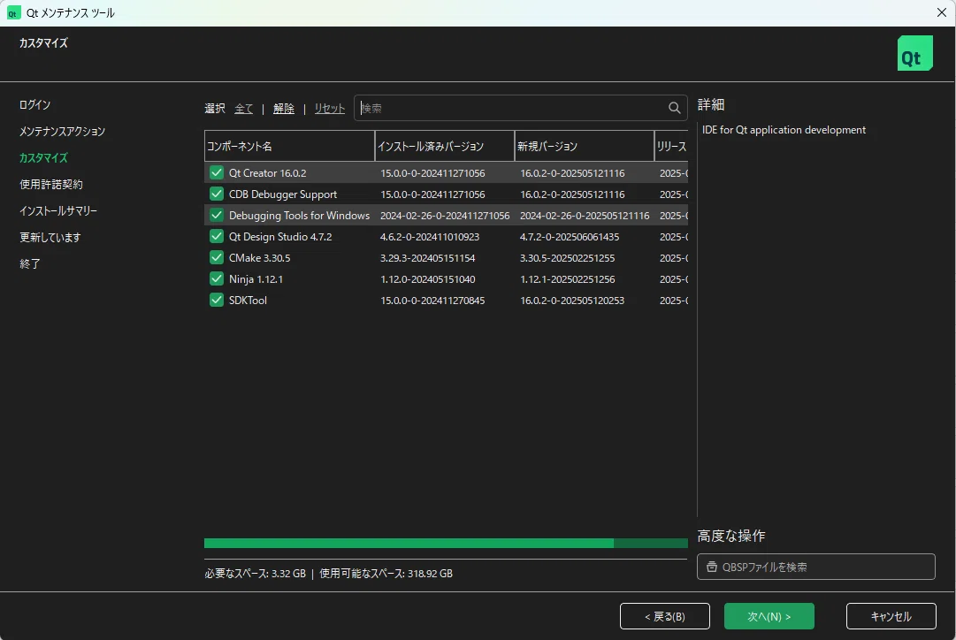956x640 pixels.
Task: Click the 戻る(B) back button
Action: click(x=664, y=616)
